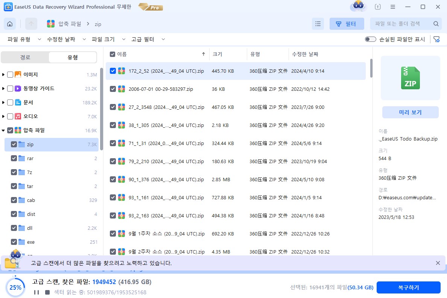Click the 압축 파일 breadcrumb icon
Screen dimensions: 447x298
click(x=51, y=24)
